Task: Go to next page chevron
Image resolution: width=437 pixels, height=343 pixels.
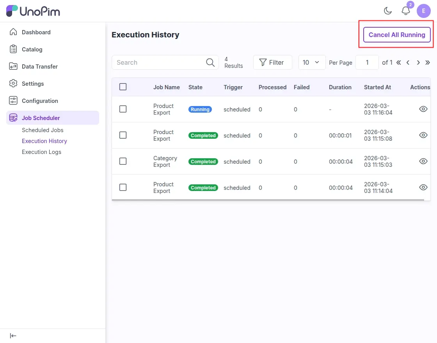Action: 418,62
